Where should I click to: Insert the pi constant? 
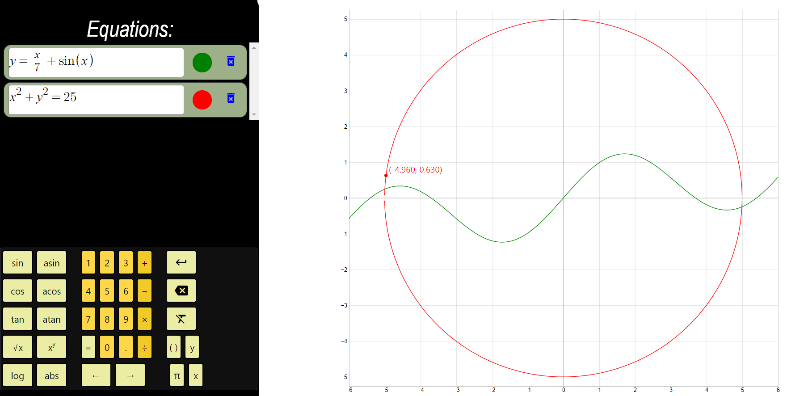pyautogui.click(x=177, y=375)
